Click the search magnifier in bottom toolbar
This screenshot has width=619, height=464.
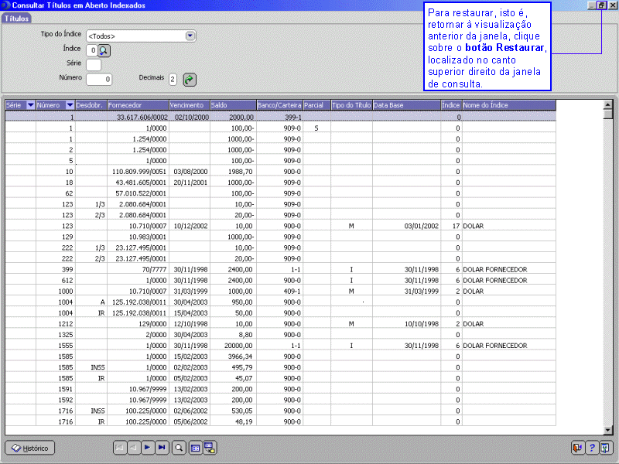179,447
